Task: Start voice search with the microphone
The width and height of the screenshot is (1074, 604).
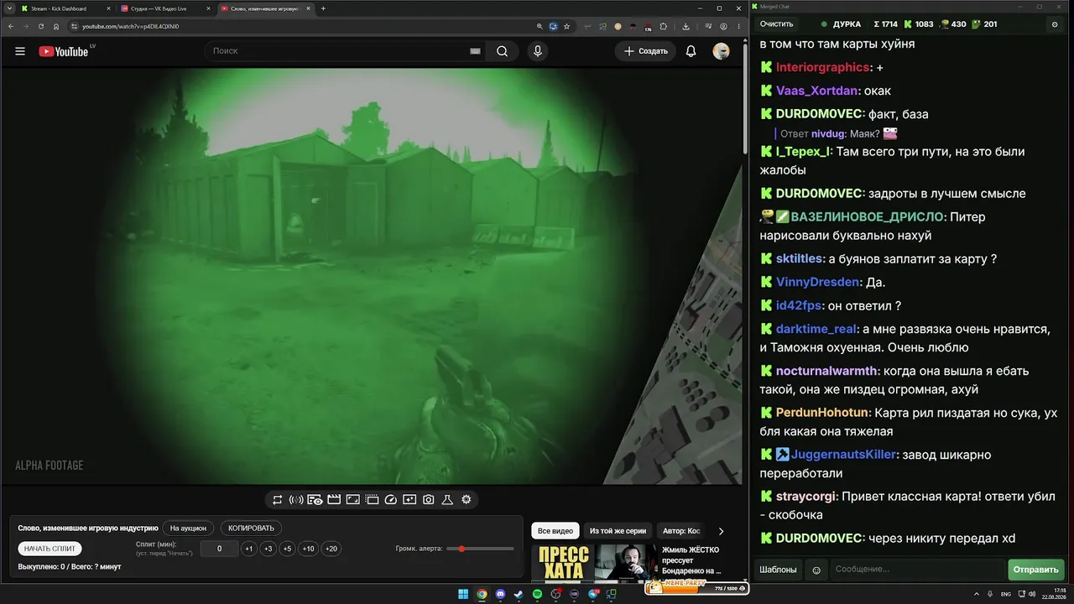Action: pyautogui.click(x=538, y=51)
